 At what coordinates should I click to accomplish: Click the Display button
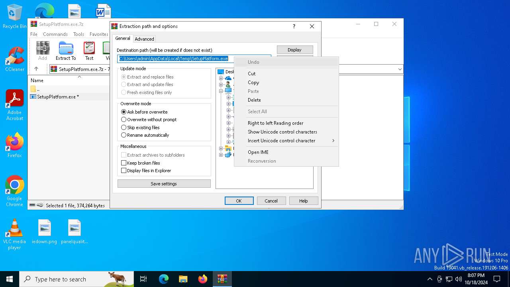(295, 50)
